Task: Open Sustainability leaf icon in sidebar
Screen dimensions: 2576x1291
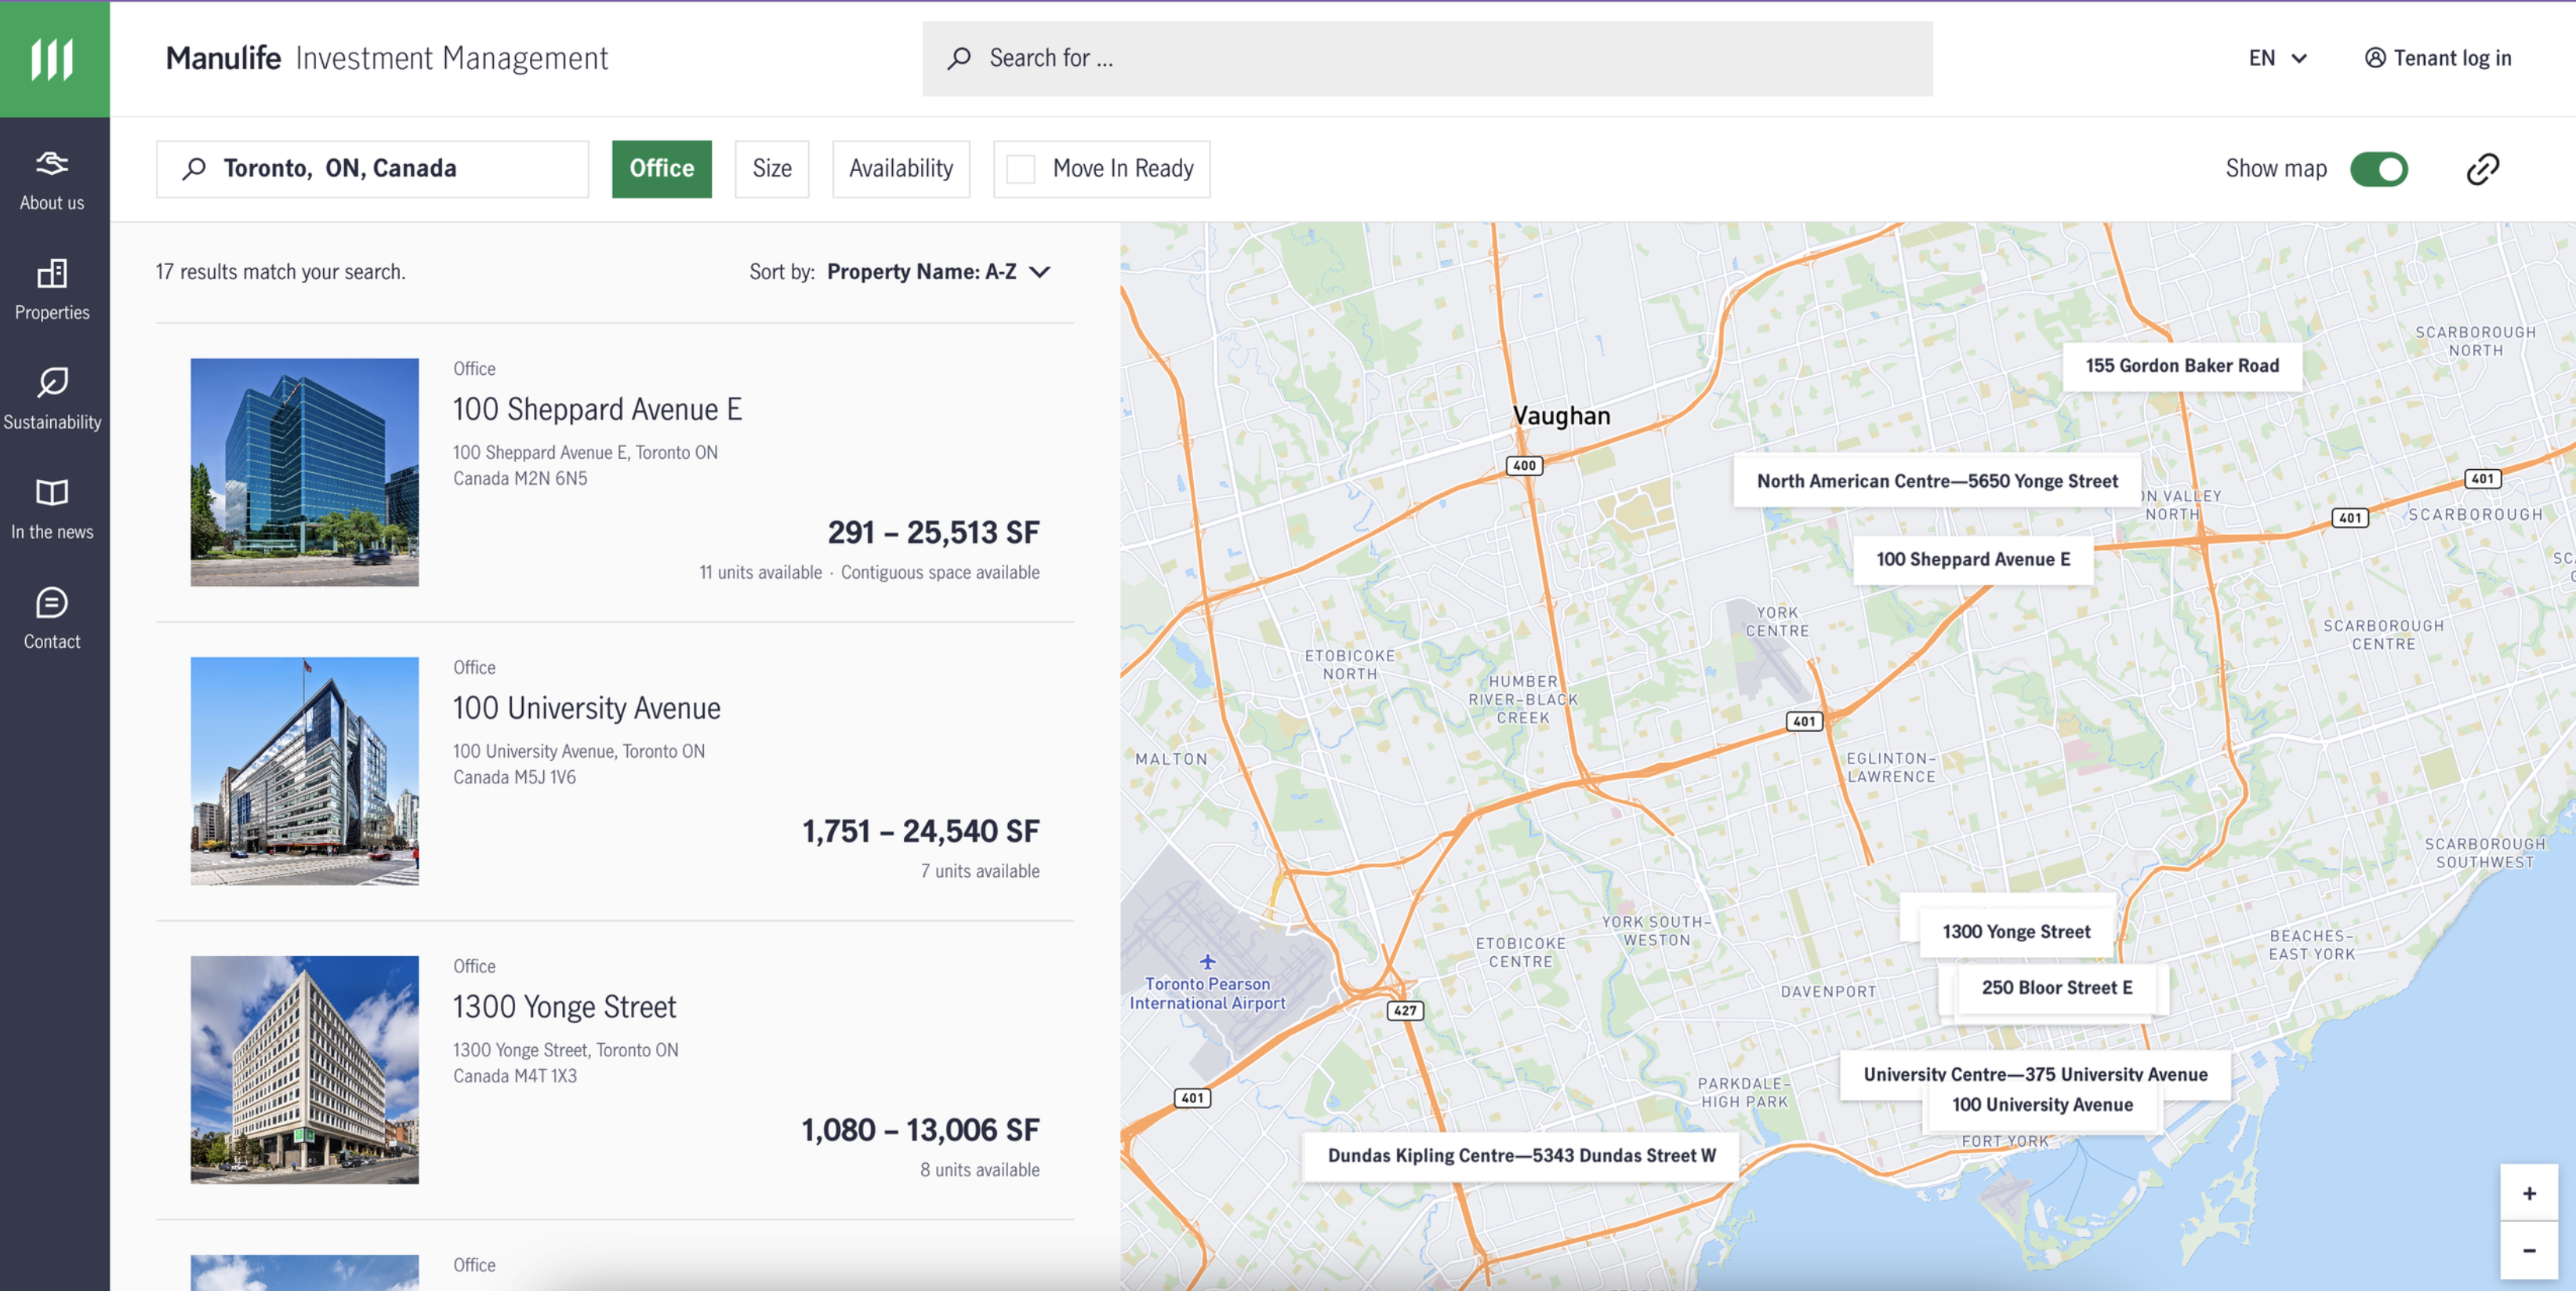Action: click(52, 382)
